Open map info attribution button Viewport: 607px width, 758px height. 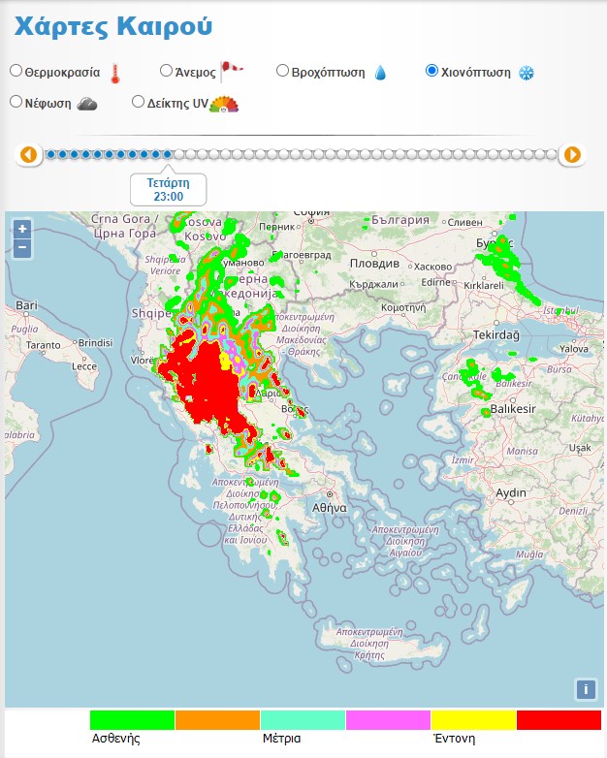click(586, 689)
